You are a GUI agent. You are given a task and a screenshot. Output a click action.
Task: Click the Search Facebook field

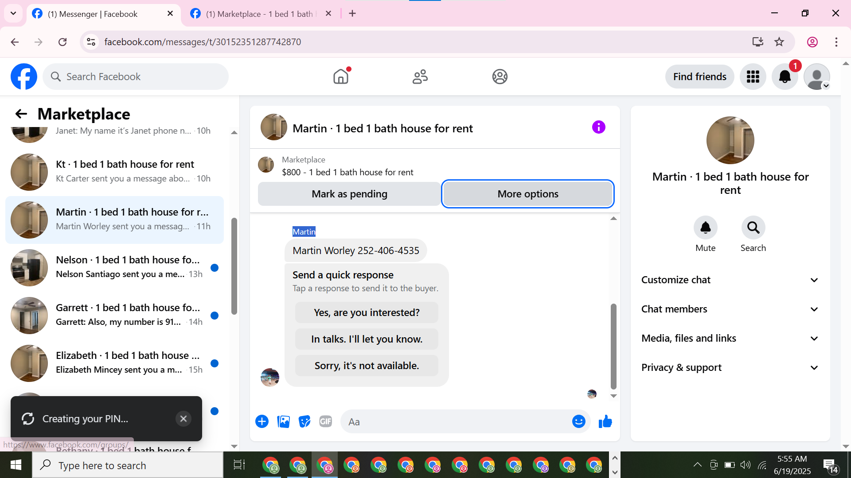tap(136, 77)
